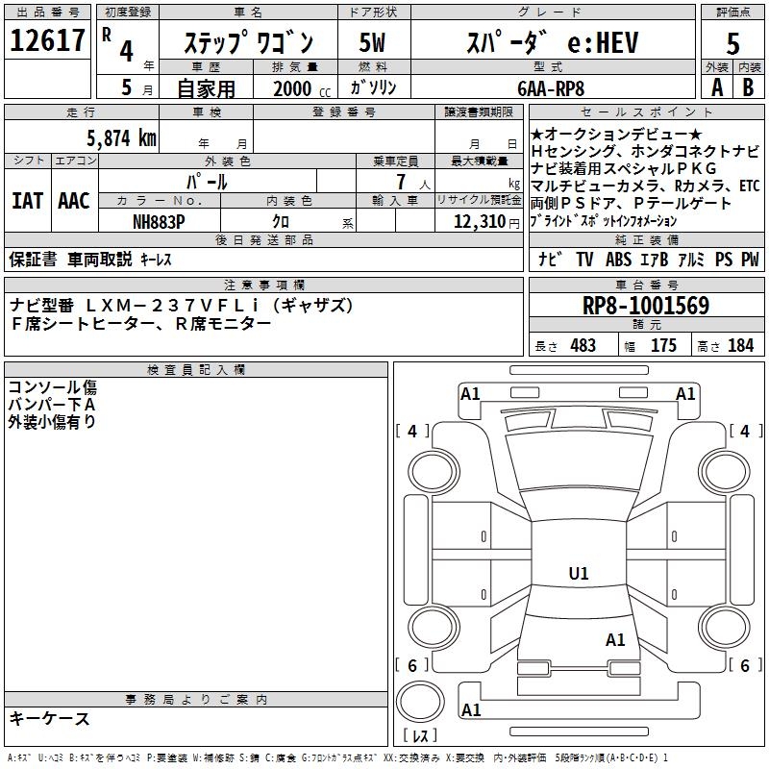Image resolution: width=769 pixels, height=769 pixels.
Task: Click the recycle deposit 12,310円
Action: pos(486,222)
